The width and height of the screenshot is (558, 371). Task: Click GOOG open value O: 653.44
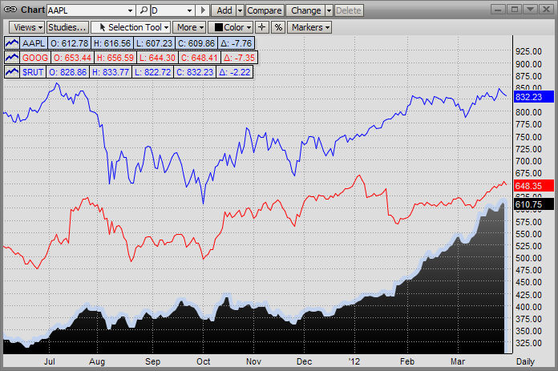click(73, 57)
